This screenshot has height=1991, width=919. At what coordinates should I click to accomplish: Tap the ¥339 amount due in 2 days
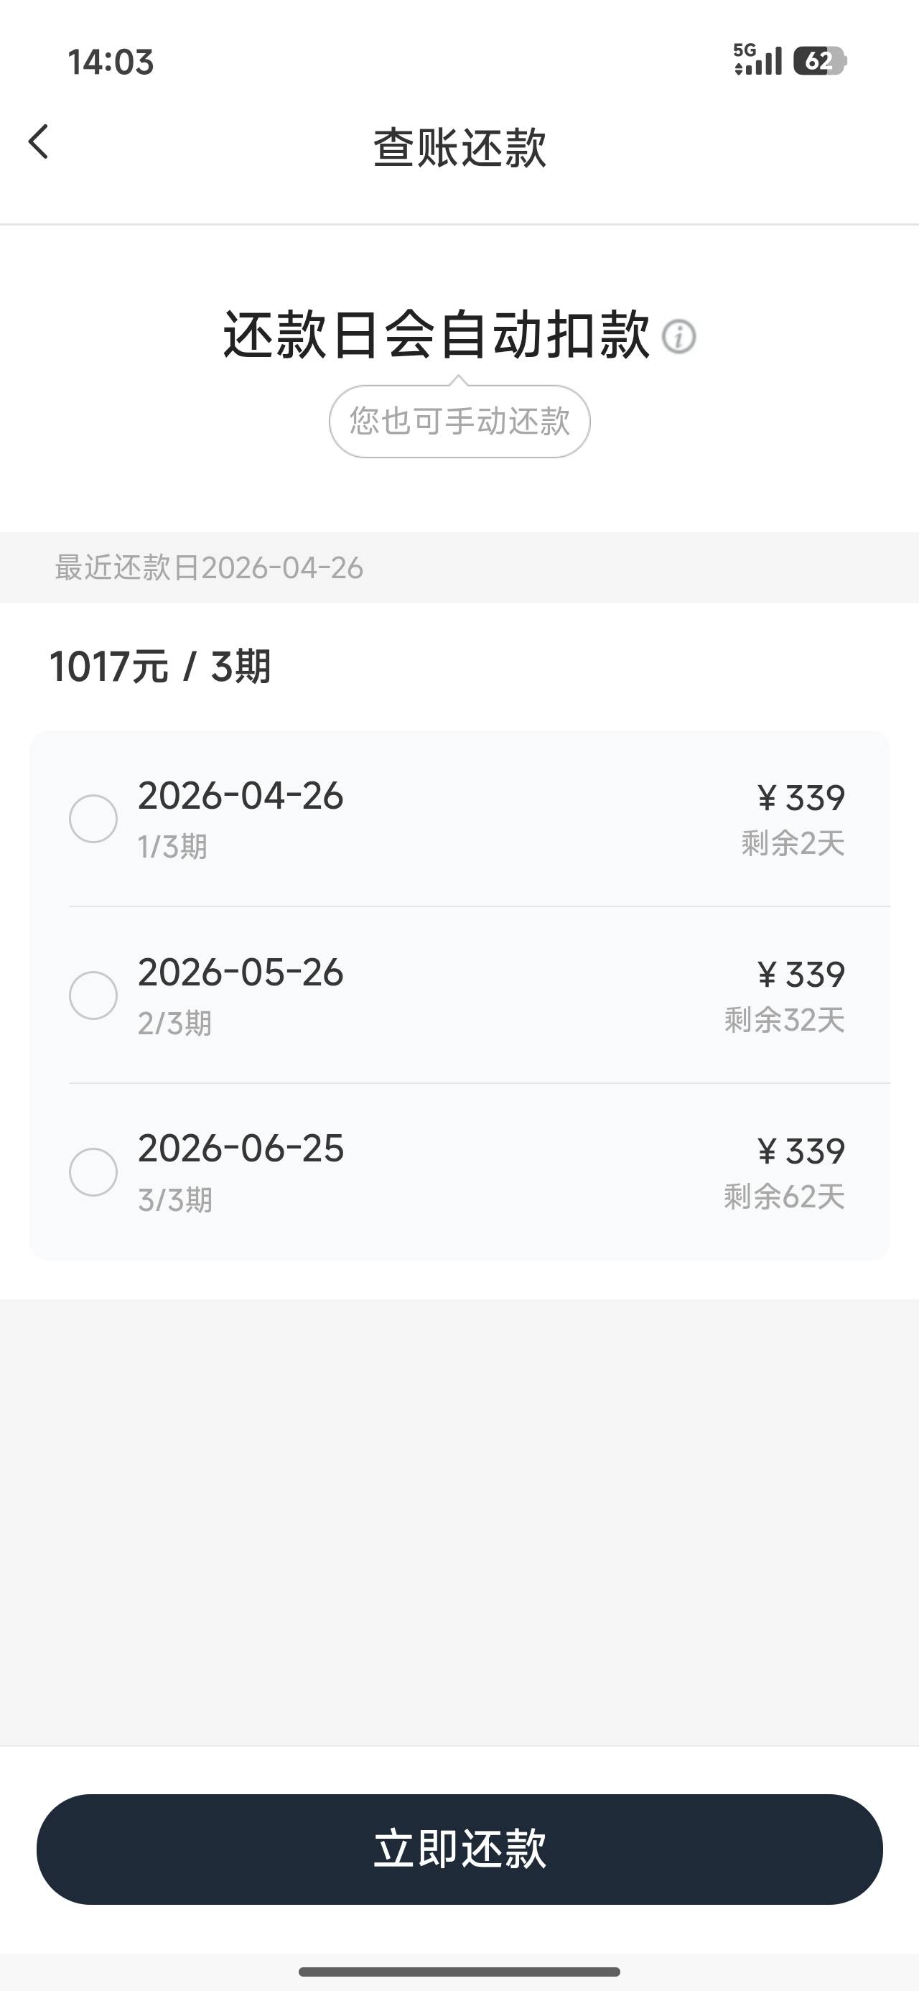801,798
